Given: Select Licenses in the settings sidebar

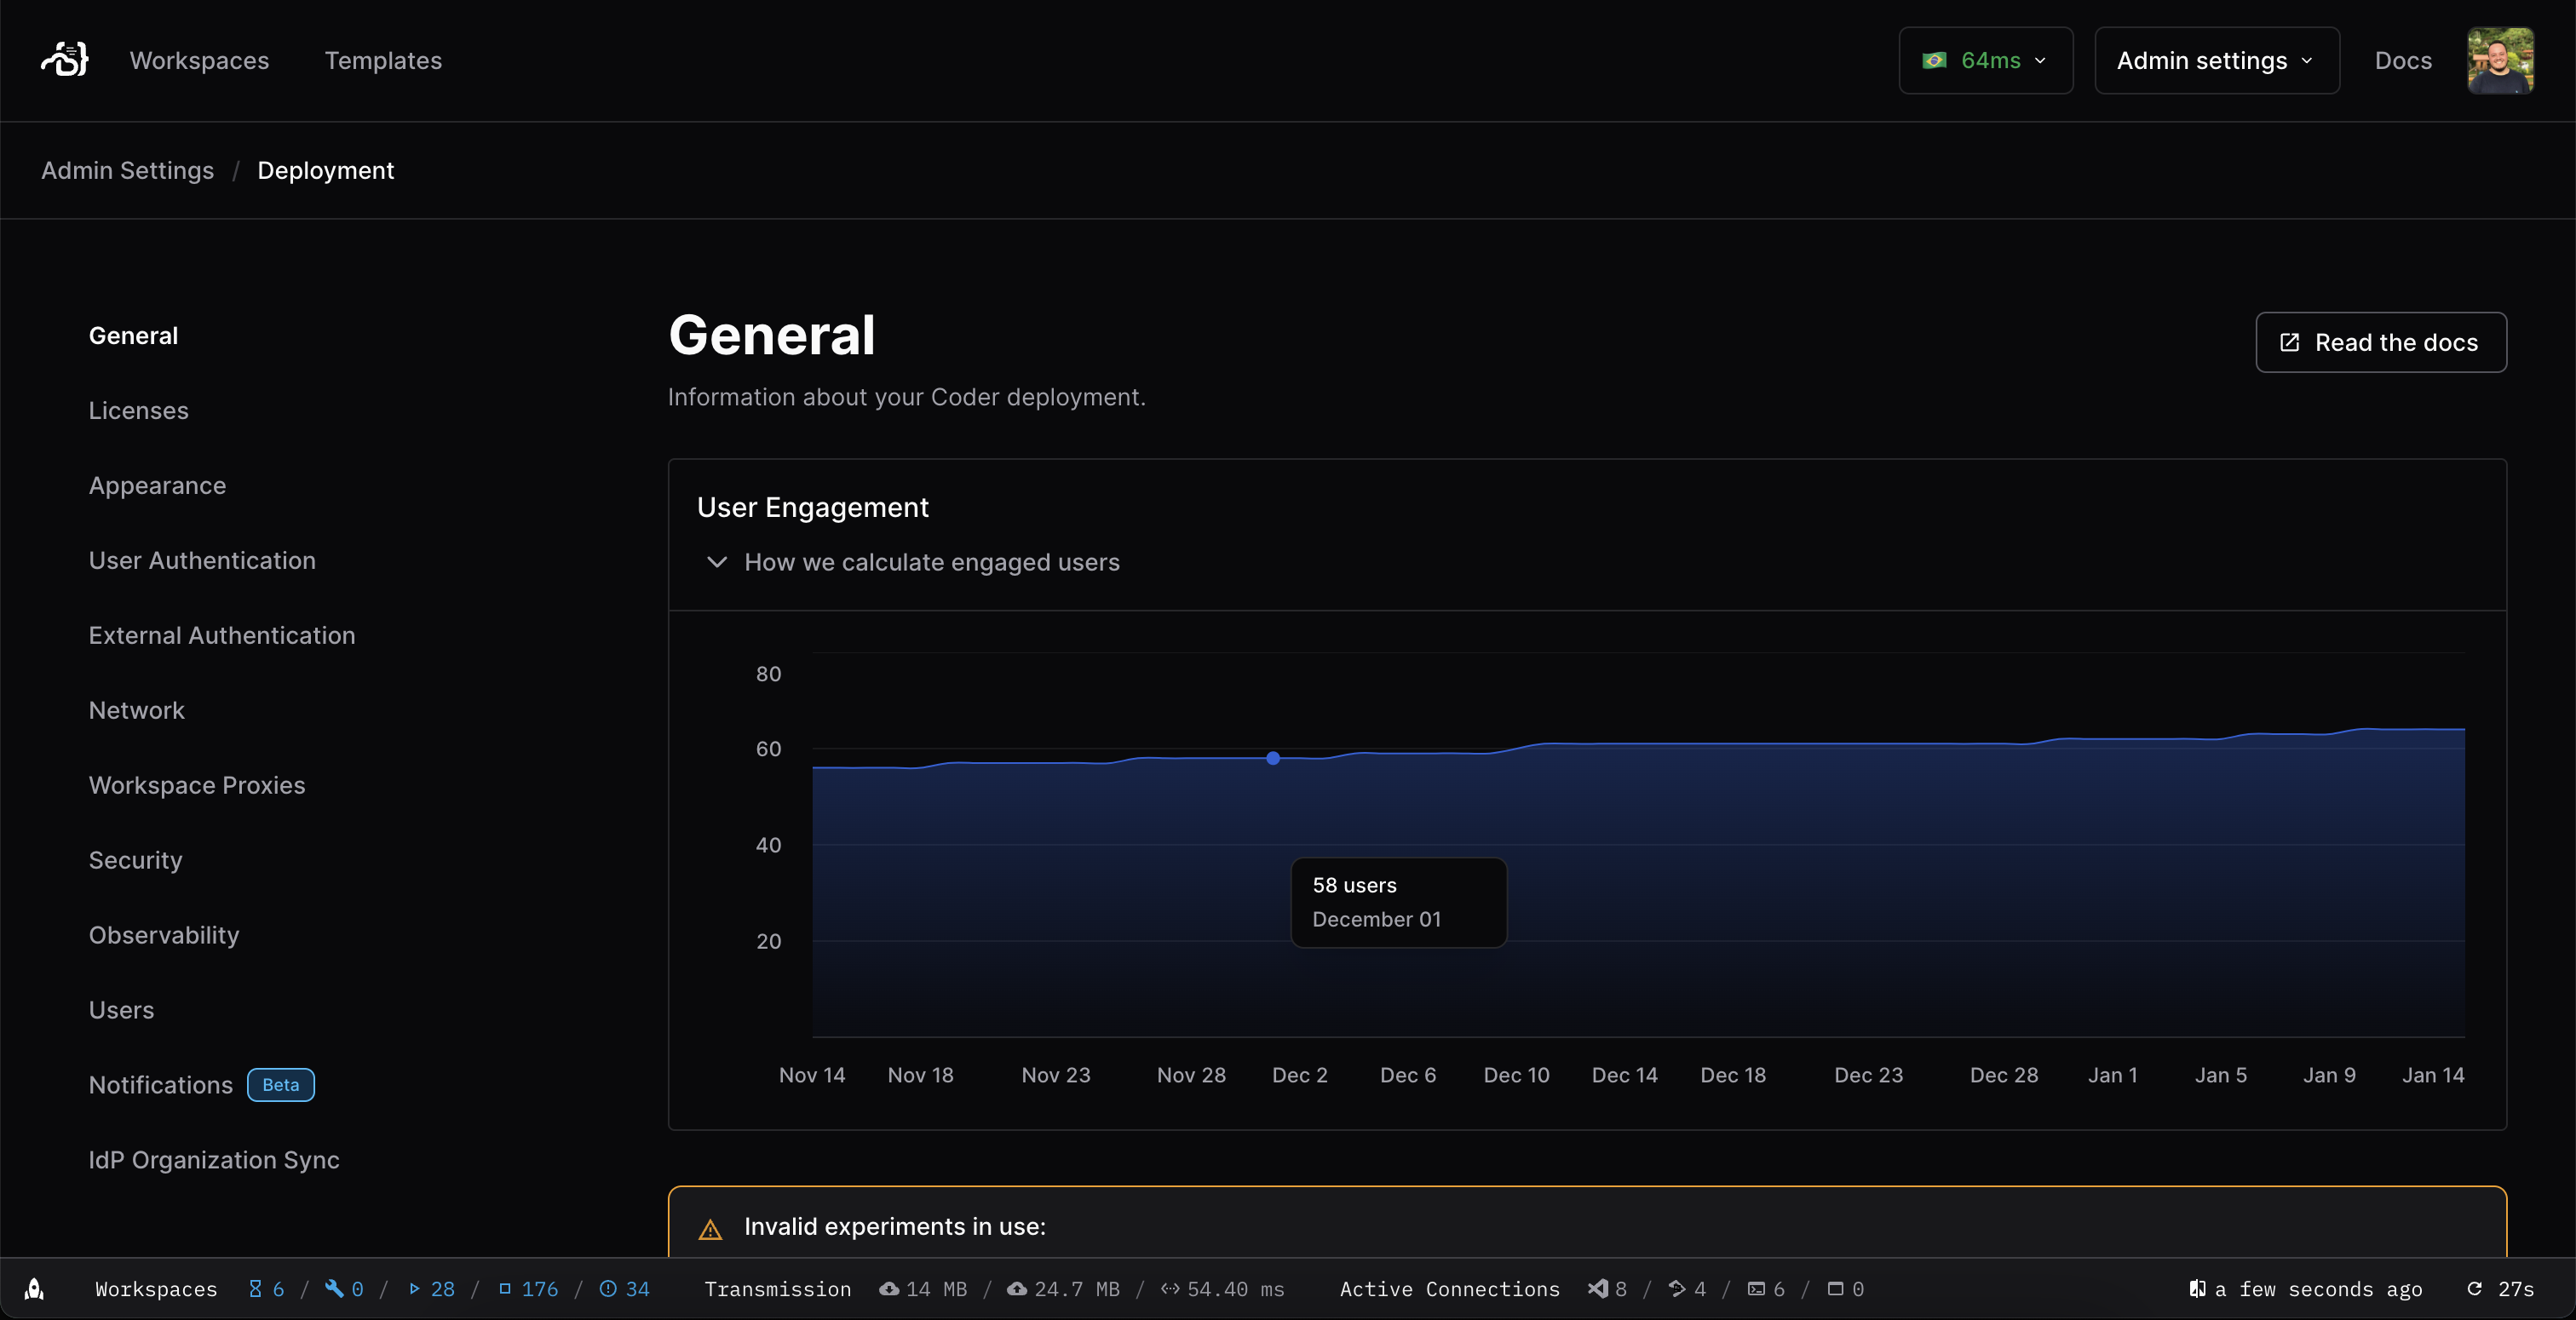Looking at the screenshot, I should click(x=138, y=411).
